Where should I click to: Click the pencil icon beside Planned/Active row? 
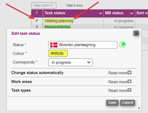tap(37, 27)
